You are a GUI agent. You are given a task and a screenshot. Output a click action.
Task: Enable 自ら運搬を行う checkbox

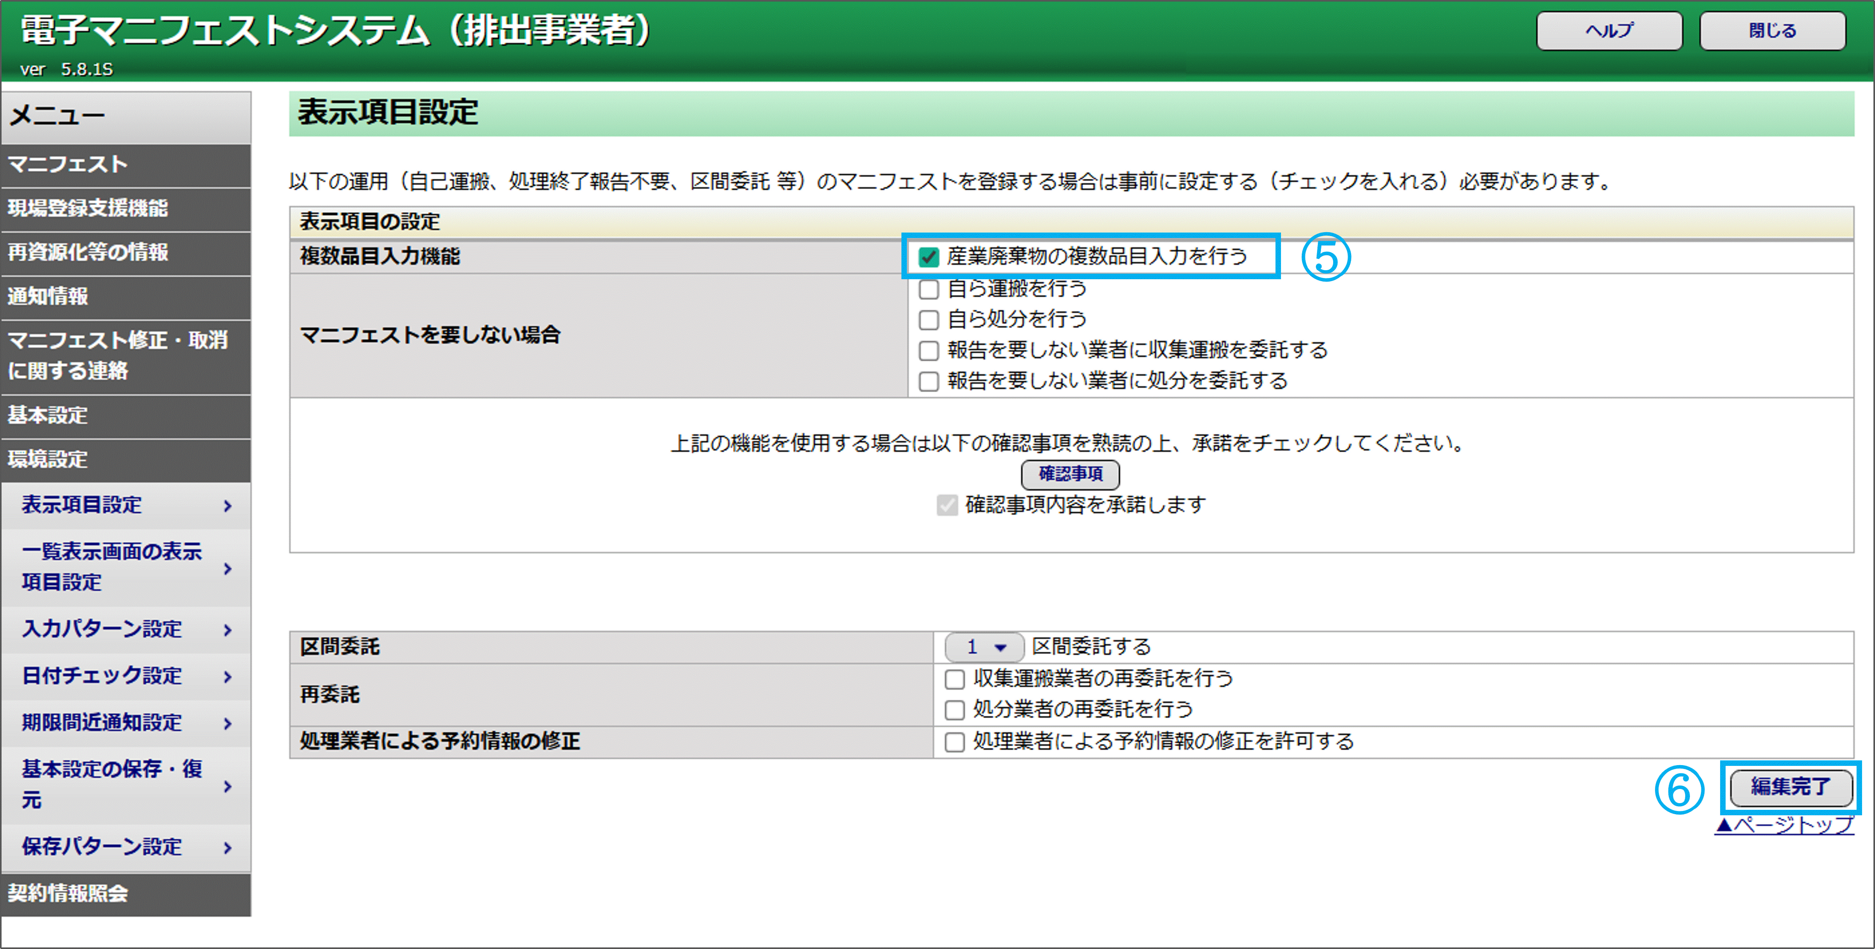(928, 290)
